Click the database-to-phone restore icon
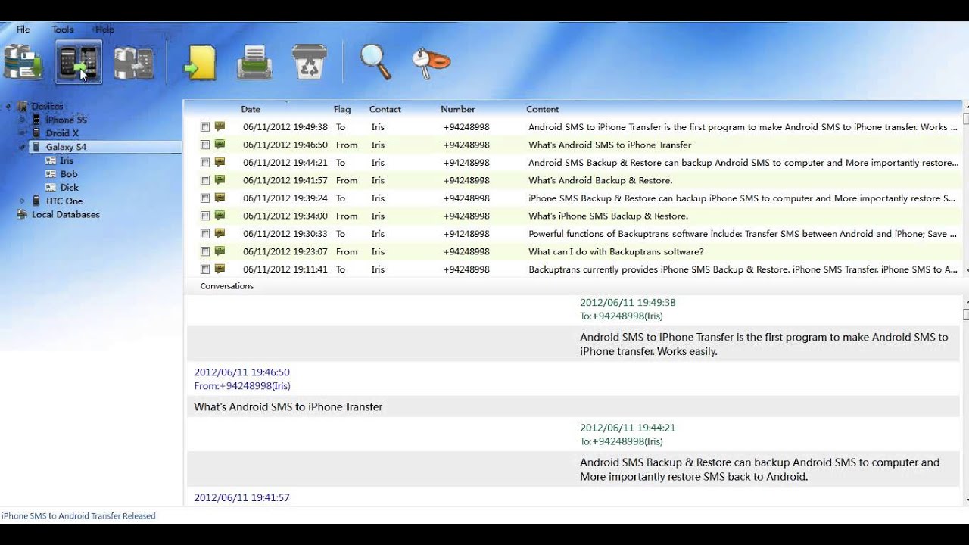 pos(133,62)
